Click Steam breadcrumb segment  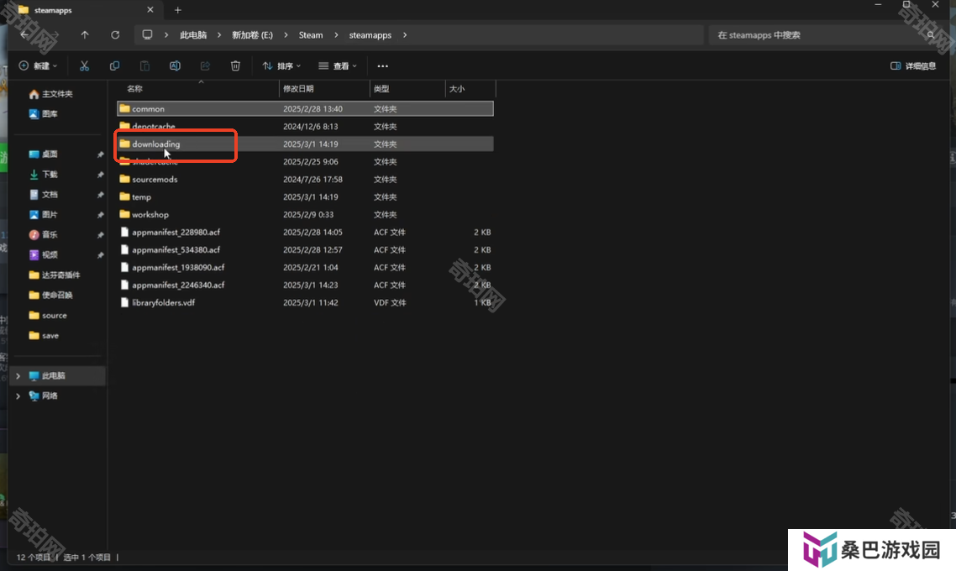point(311,34)
